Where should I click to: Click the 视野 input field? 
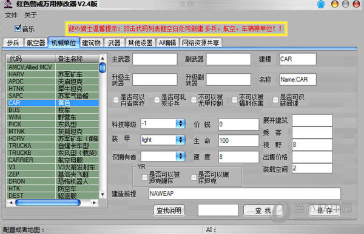pos(312,145)
